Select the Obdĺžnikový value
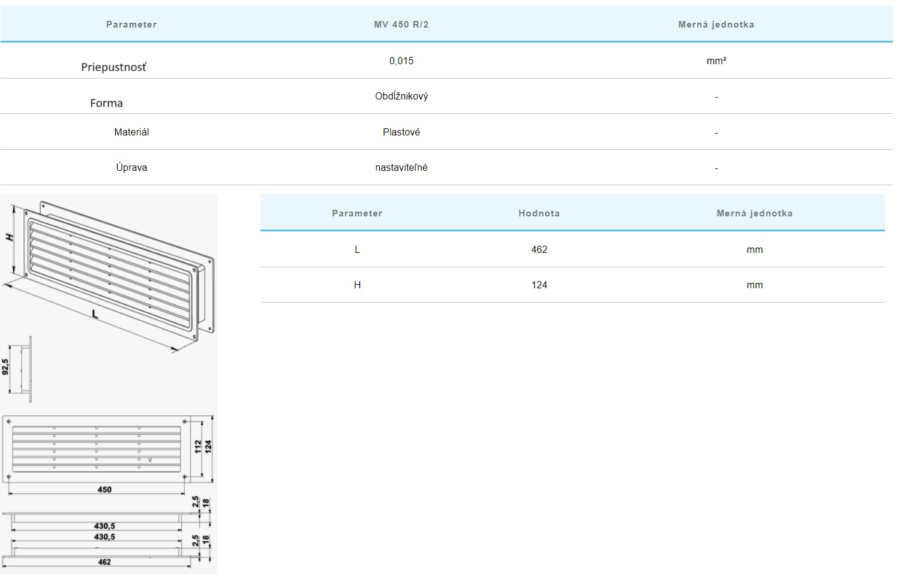Image resolution: width=909 pixels, height=588 pixels. point(401,96)
